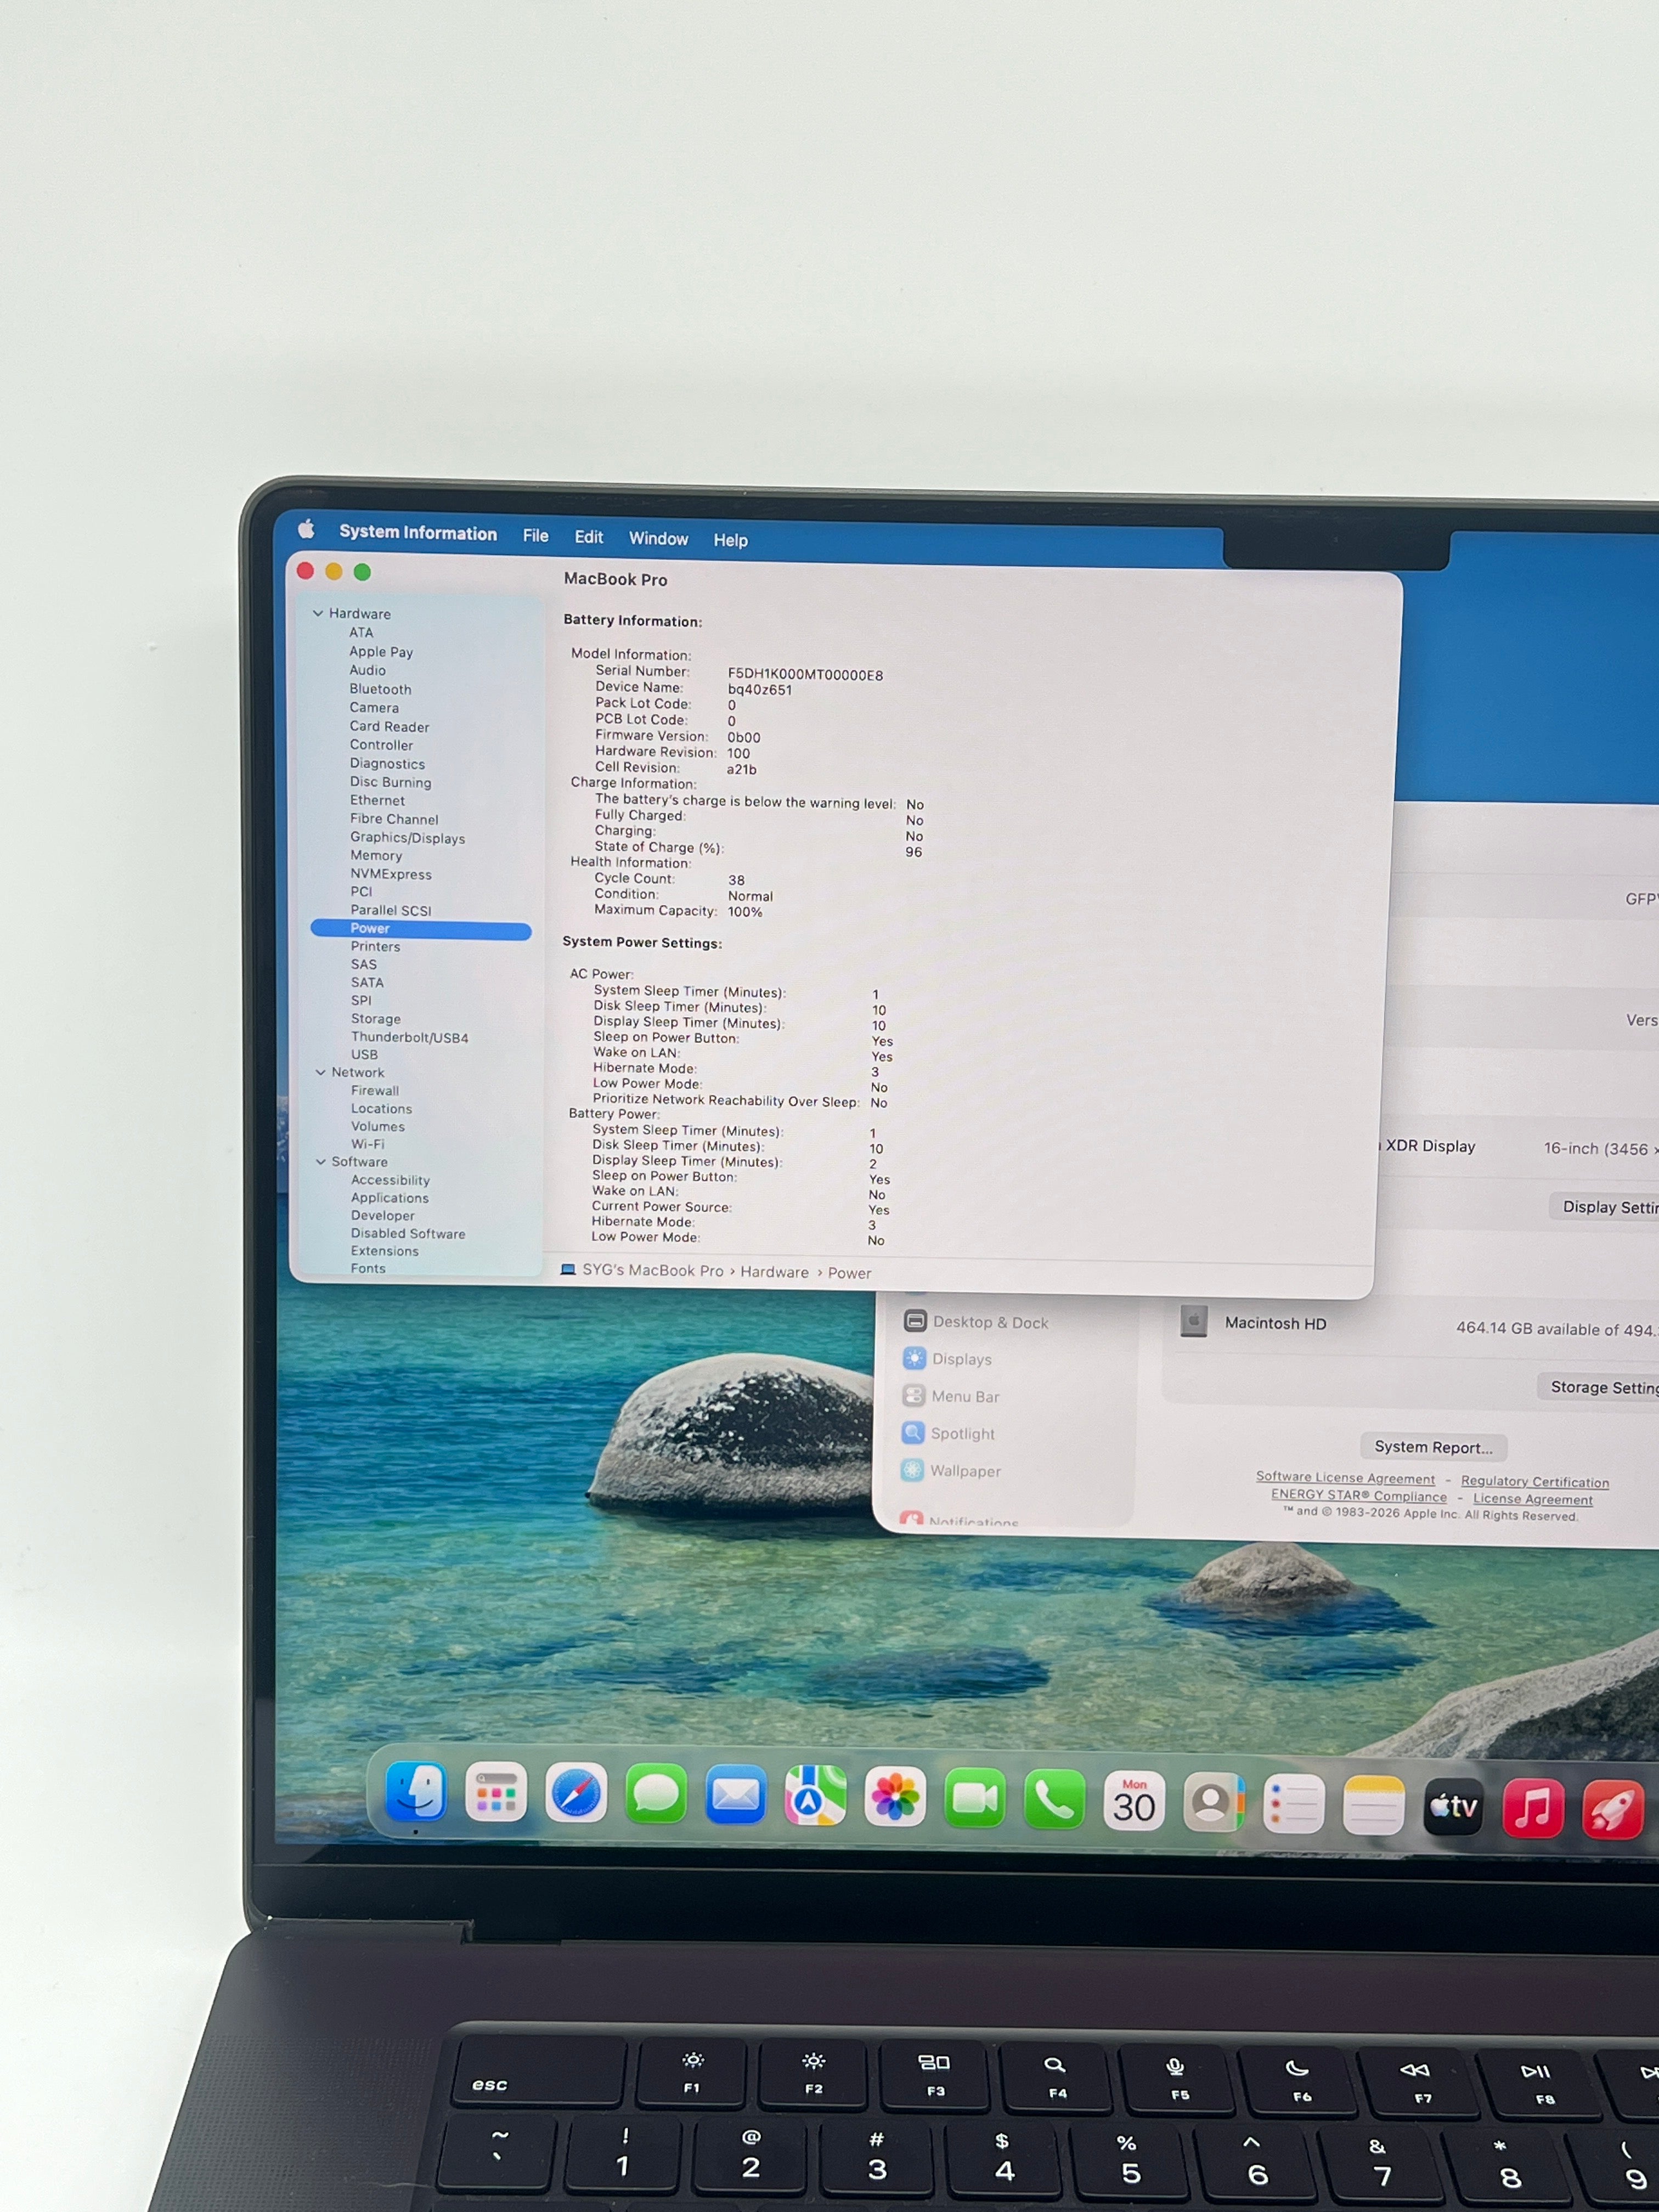Open Finder from the Dock
This screenshot has height=2212, width=1659.
415,1791
